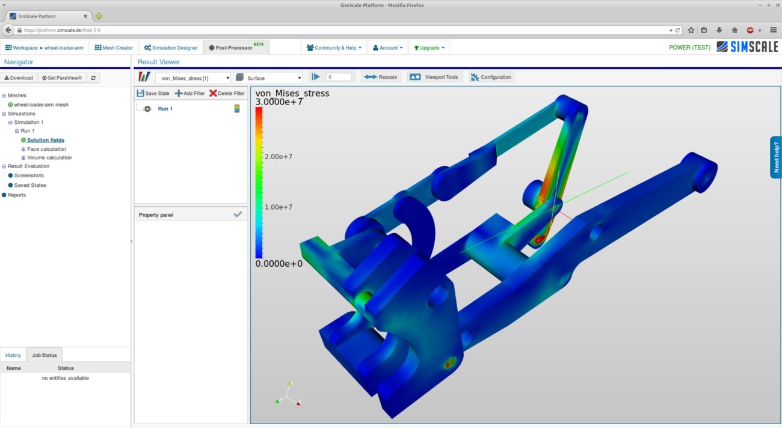Image resolution: width=782 pixels, height=429 pixels.
Task: Go back in Firefox
Action: 8,29
